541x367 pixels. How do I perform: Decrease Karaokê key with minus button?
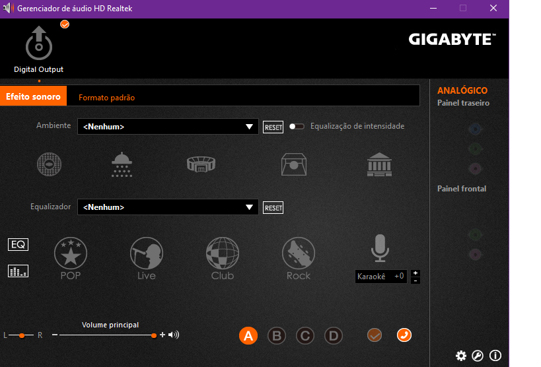[415, 281]
